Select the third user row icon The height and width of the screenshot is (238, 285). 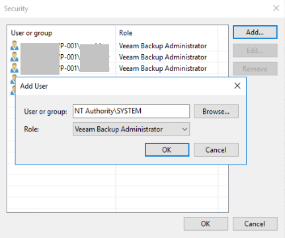point(15,68)
